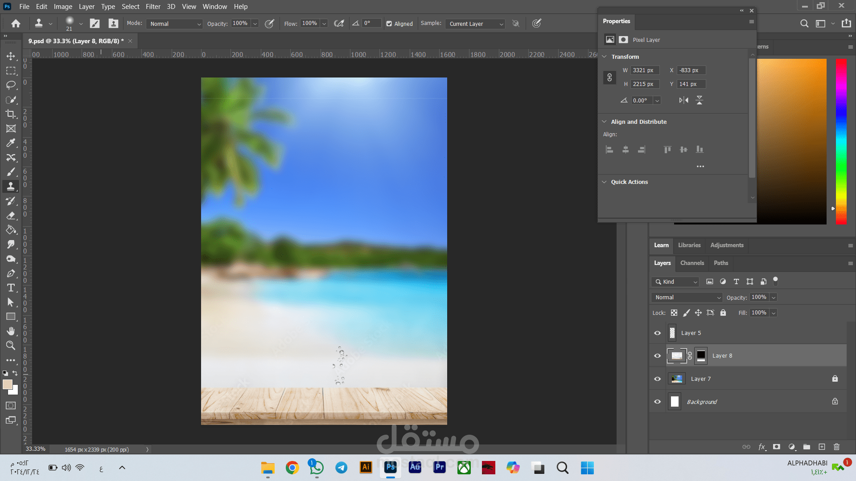Image resolution: width=856 pixels, height=481 pixels.
Task: Toggle lock all for layer
Action: [723, 313]
